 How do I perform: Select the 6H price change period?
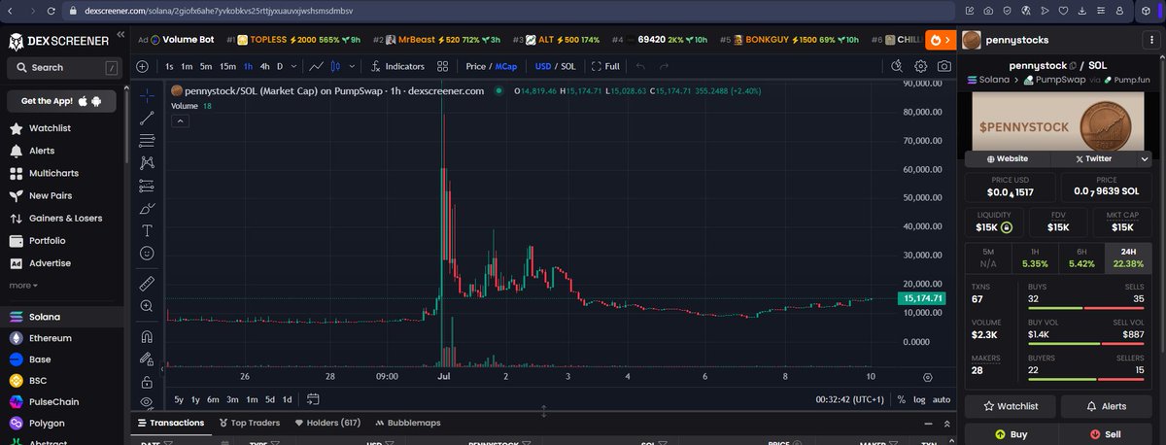pyautogui.click(x=1081, y=257)
